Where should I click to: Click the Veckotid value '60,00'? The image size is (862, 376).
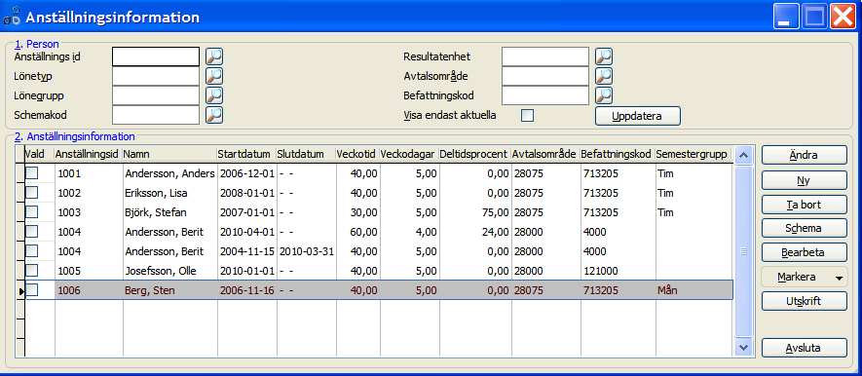click(x=357, y=232)
